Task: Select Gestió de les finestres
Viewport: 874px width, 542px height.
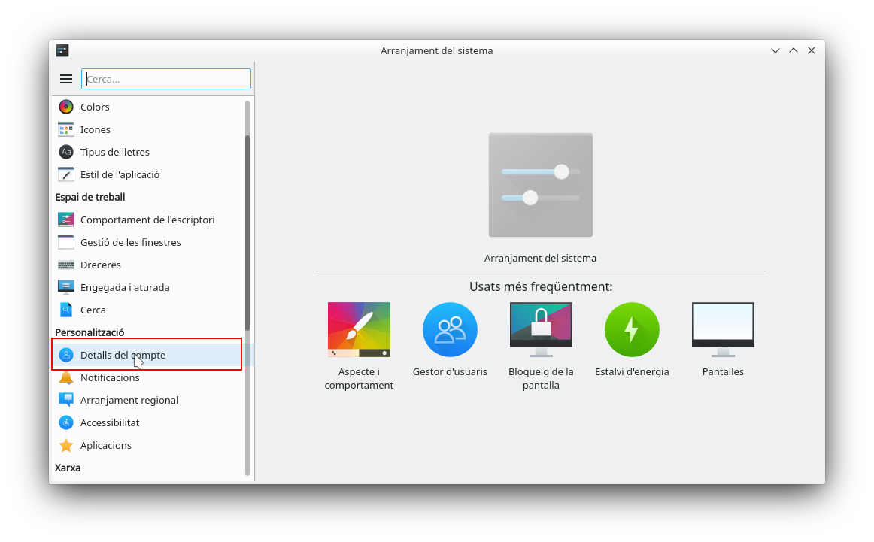Action: [x=130, y=242]
